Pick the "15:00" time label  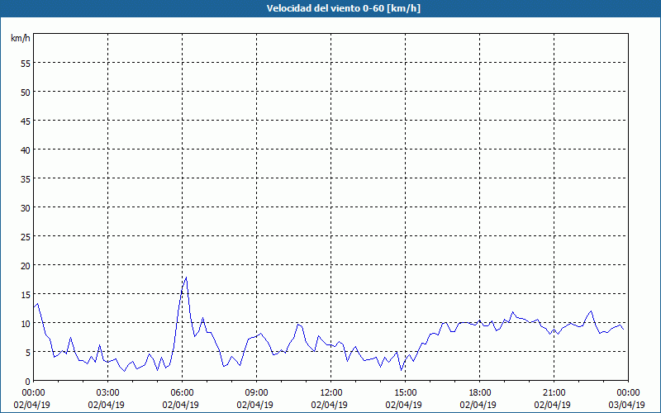tap(405, 393)
